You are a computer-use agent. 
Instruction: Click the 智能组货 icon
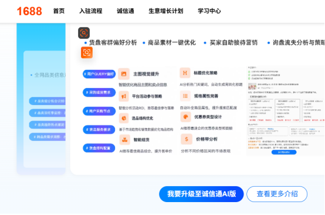[x=125, y=139]
